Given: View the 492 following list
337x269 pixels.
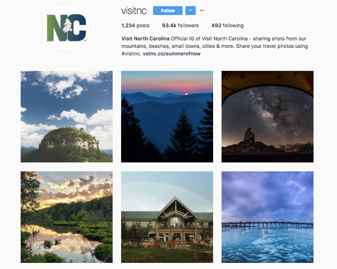Looking at the screenshot, I should coord(227,25).
